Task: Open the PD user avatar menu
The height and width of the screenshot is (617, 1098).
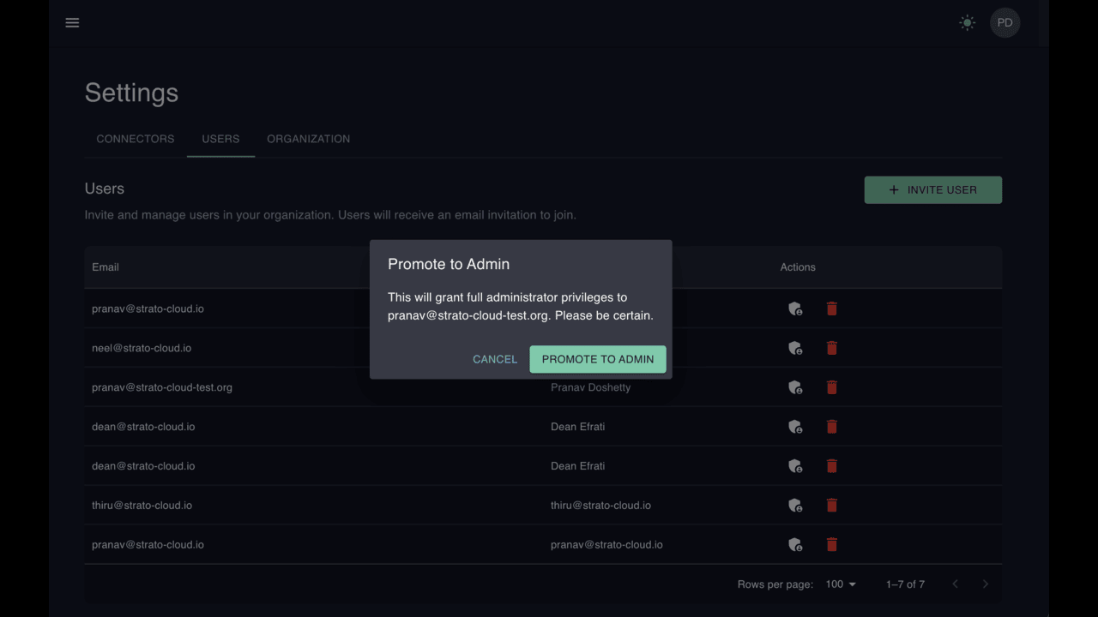Action: (x=1004, y=23)
